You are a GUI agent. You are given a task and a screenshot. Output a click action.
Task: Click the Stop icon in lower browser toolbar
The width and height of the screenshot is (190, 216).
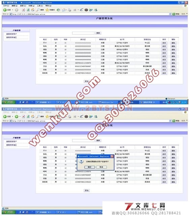tap(24, 116)
